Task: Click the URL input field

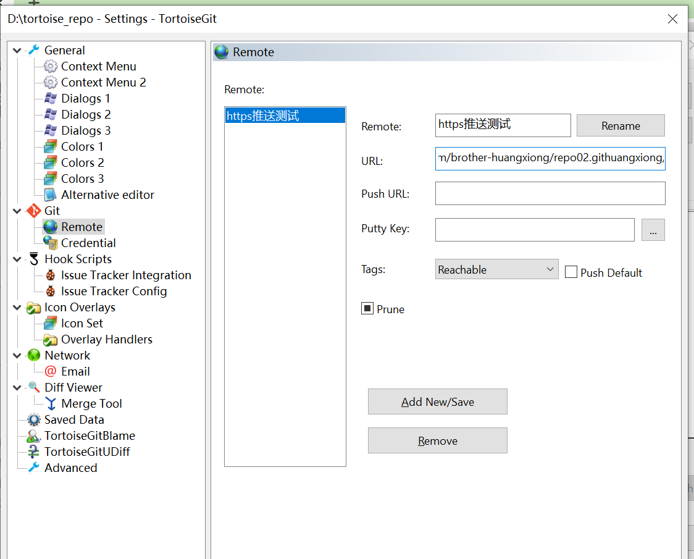Action: click(550, 159)
